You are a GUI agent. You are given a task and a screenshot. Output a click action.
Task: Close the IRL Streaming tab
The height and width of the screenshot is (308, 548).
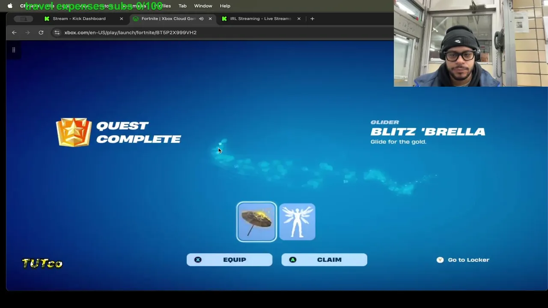pyautogui.click(x=299, y=19)
